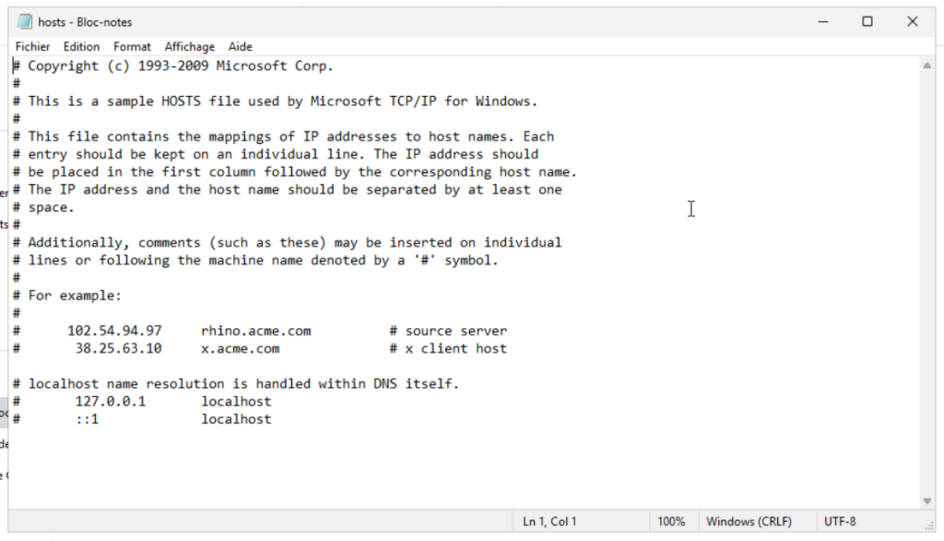Click the Copyright line in the text area
The height and width of the screenshot is (541, 944).
point(180,66)
